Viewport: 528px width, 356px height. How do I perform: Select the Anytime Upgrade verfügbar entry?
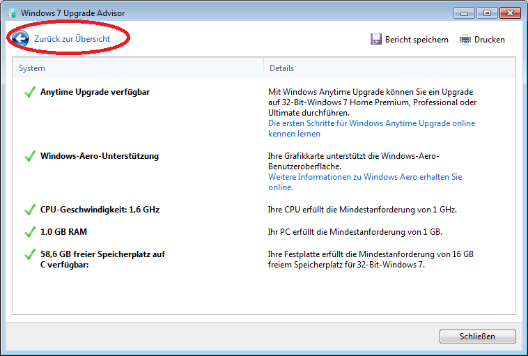coord(95,92)
